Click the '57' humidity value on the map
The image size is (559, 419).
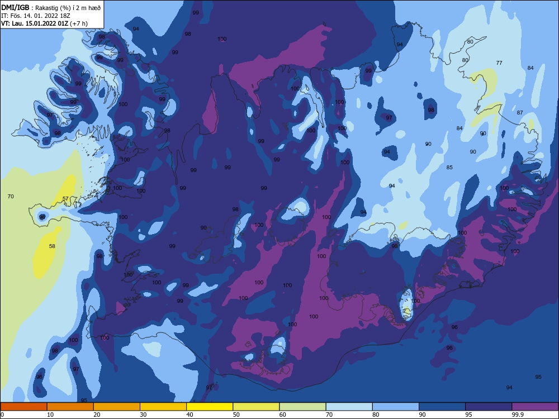pyautogui.click(x=65, y=199)
